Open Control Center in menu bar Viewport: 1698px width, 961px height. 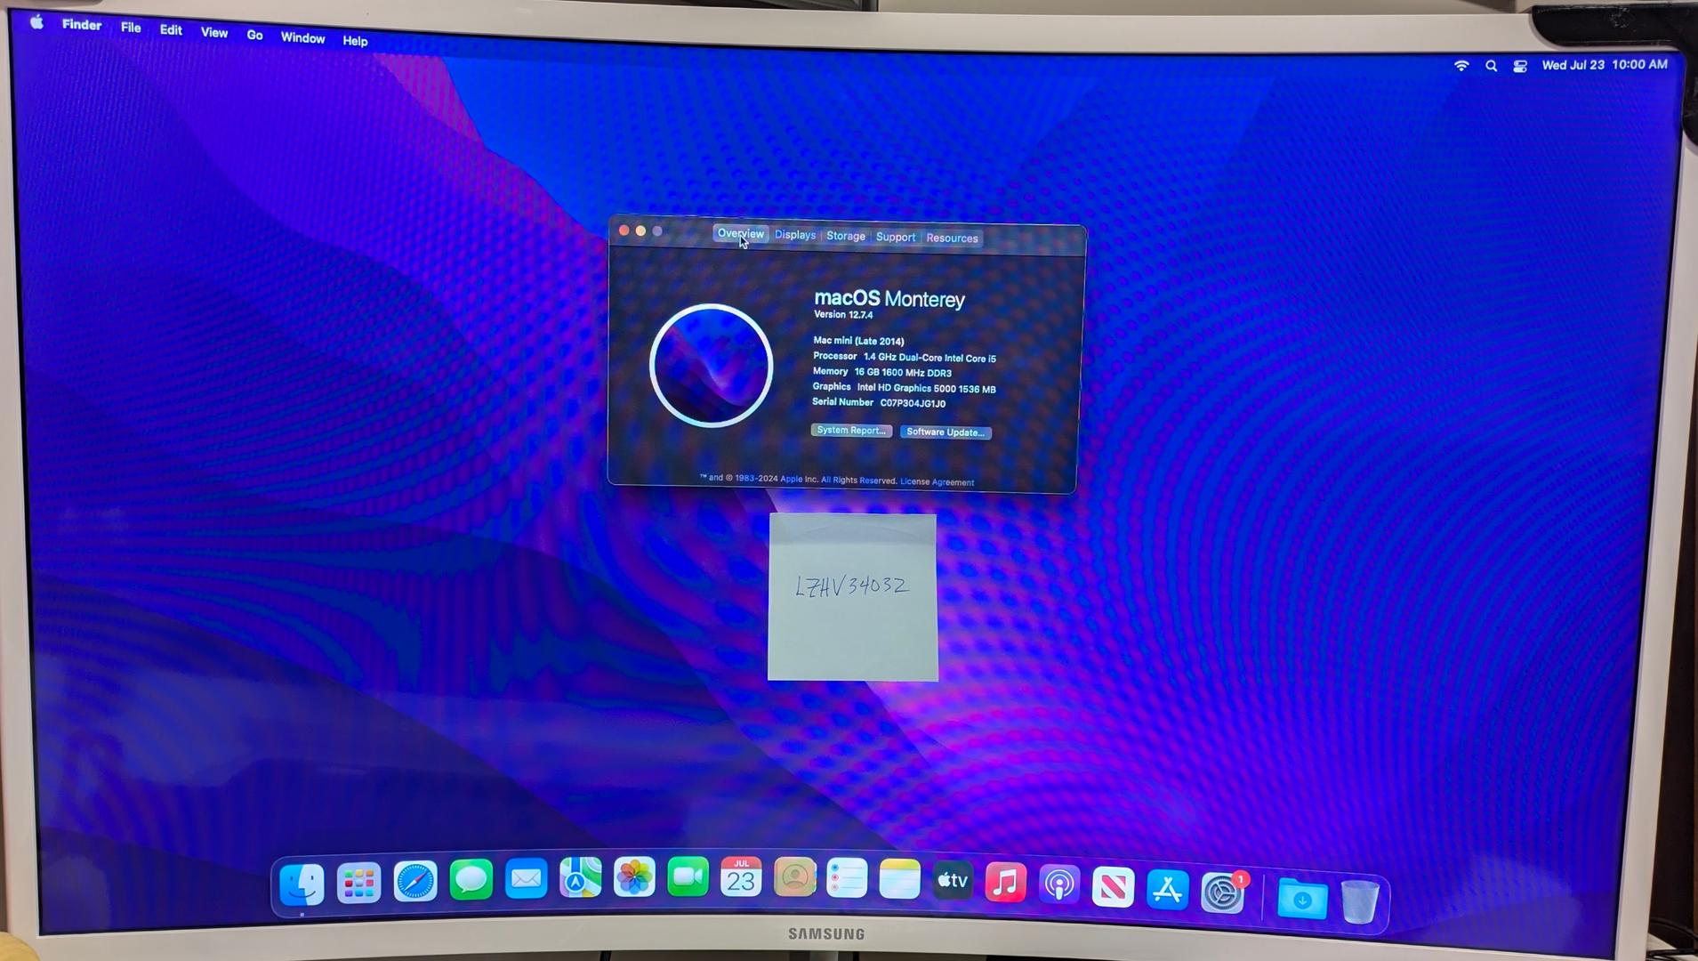coord(1520,66)
